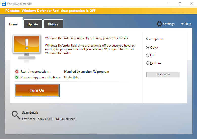Click the Windows Defender shield icon in title bar
This screenshot has width=197, height=139.
pos(4,4)
